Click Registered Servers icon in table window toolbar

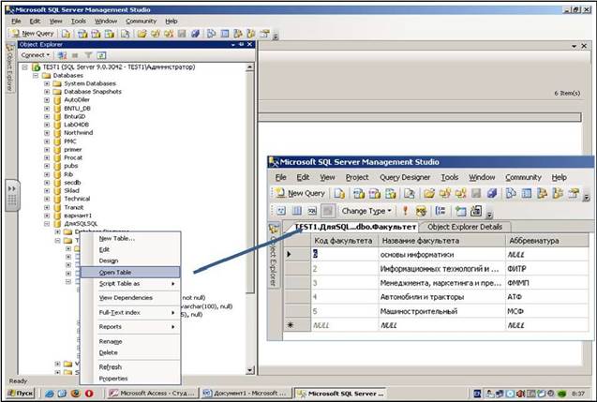(x=511, y=193)
